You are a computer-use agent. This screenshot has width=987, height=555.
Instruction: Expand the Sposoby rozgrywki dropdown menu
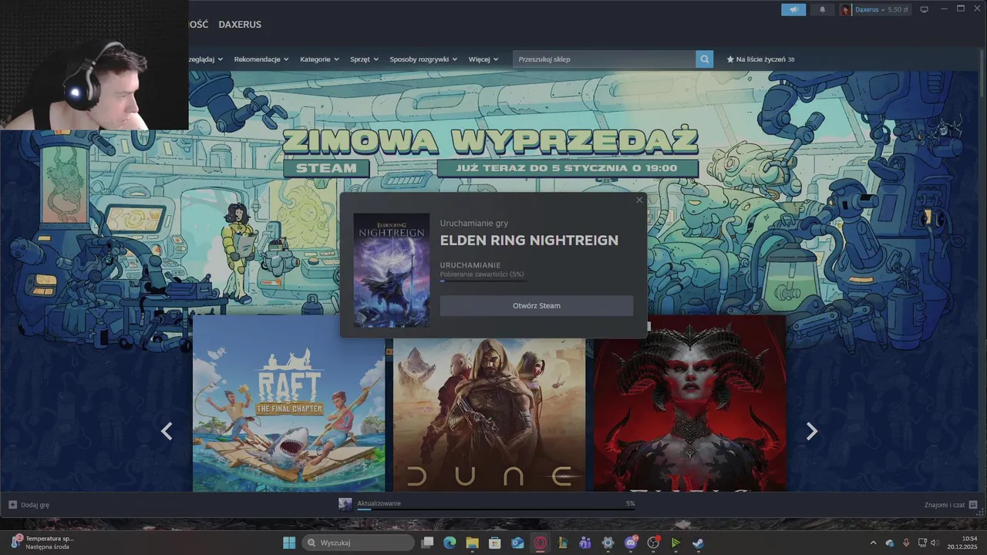(x=423, y=59)
